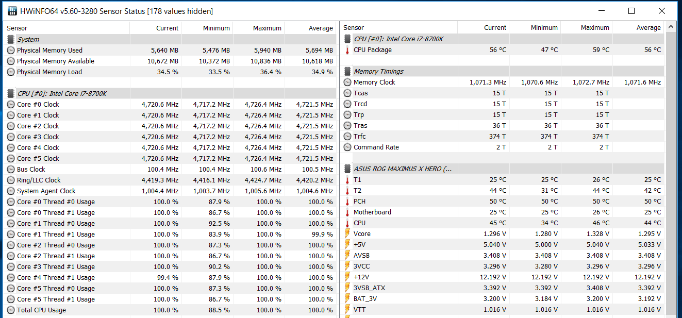Click the thermometer icon for CPU Package
The width and height of the screenshot is (682, 318).
click(347, 50)
